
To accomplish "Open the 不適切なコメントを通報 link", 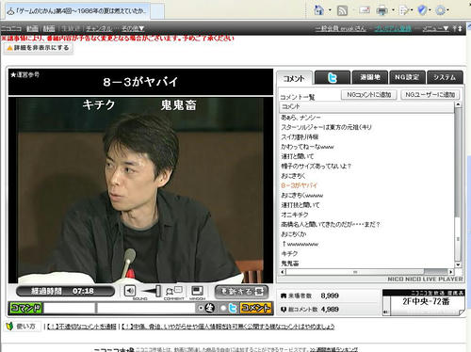I will tap(82, 327).
